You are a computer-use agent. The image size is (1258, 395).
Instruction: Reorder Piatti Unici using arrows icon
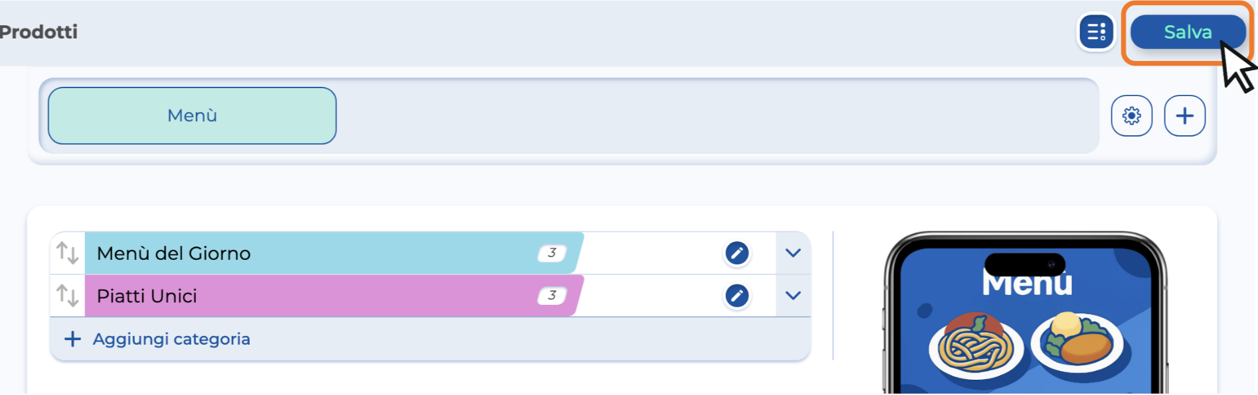tap(68, 296)
